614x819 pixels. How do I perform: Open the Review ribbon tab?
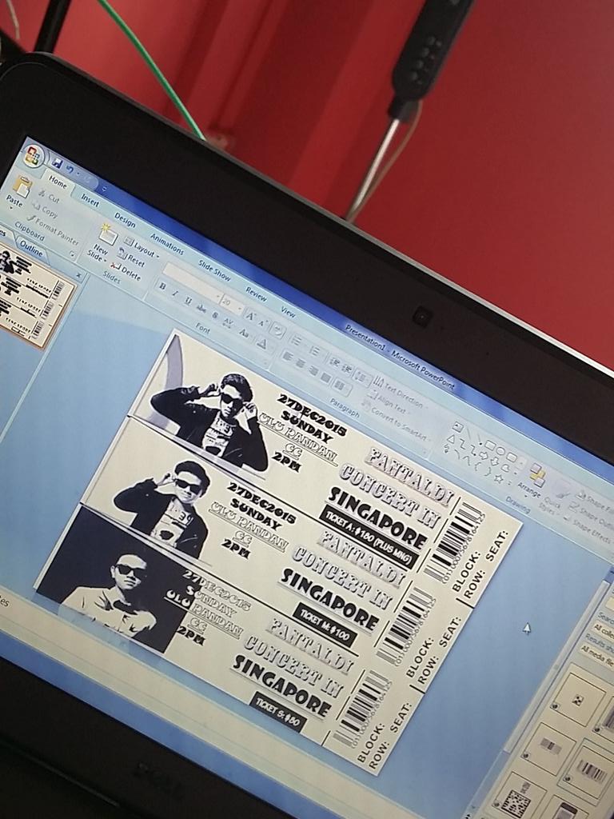coord(256,294)
